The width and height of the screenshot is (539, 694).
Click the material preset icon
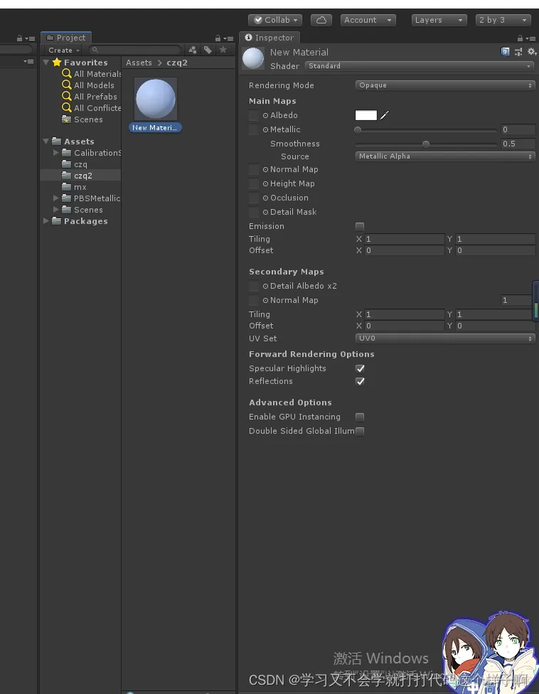coord(518,52)
